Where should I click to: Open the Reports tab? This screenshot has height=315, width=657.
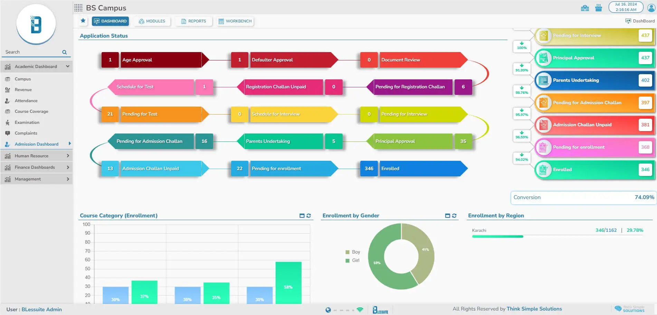[193, 21]
